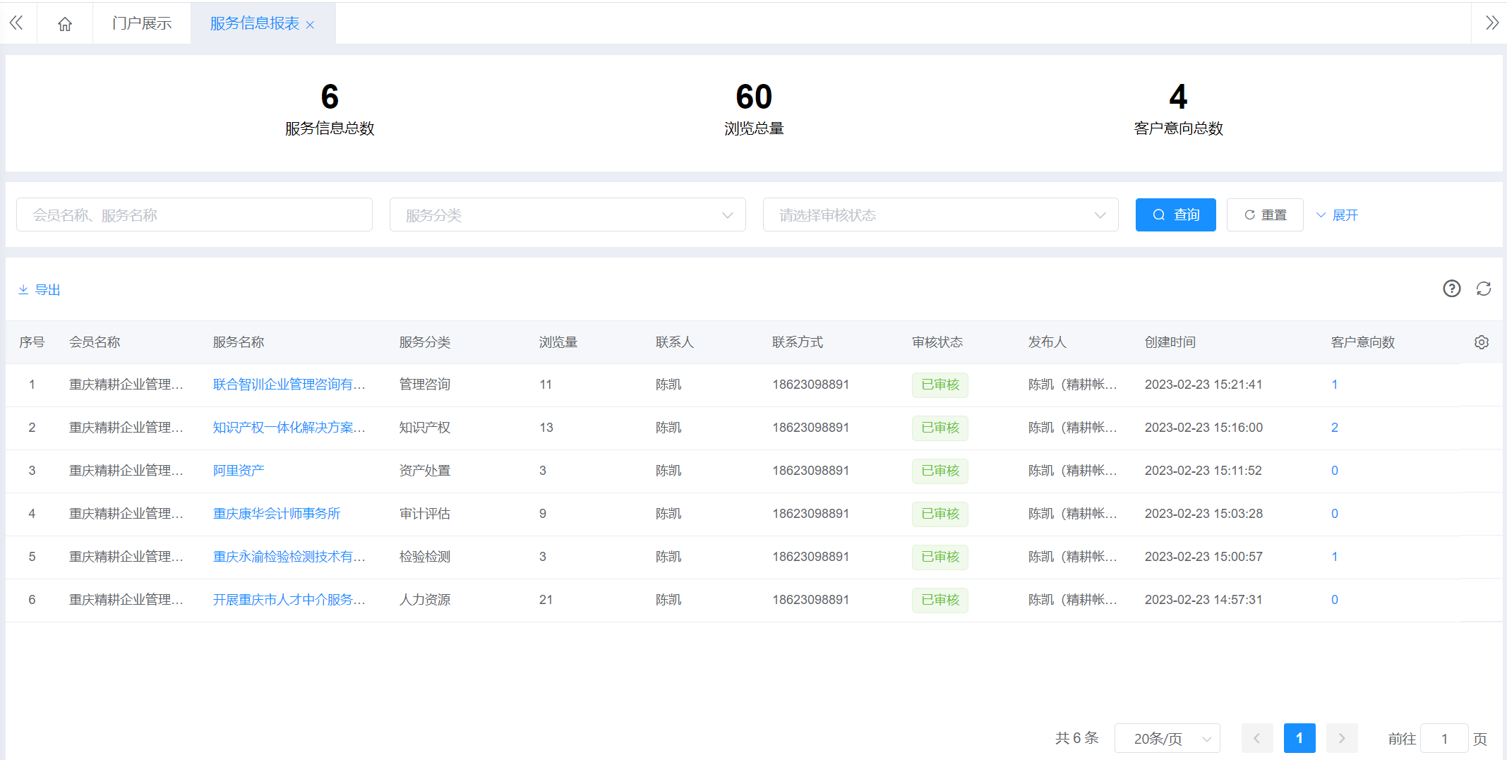Click customer intent count 0 in 审计评估 row

point(1335,514)
